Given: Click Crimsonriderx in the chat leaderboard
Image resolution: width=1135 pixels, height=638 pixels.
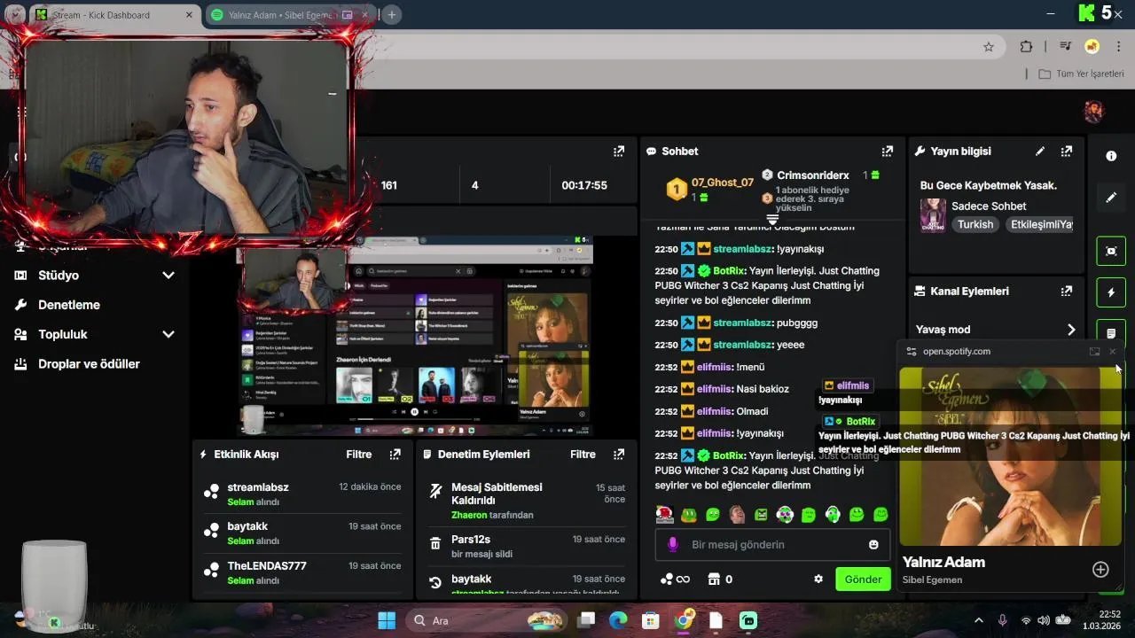Looking at the screenshot, I should [x=813, y=175].
